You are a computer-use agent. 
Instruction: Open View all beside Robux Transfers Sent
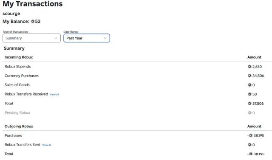(x=47, y=145)
